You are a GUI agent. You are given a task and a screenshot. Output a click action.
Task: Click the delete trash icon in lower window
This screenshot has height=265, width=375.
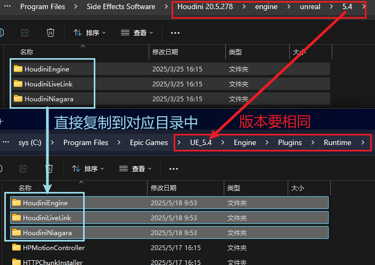pos(49,168)
